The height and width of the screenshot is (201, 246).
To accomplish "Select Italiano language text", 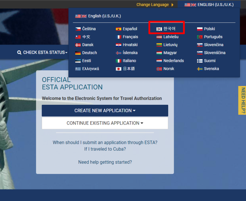I will point(129,61).
